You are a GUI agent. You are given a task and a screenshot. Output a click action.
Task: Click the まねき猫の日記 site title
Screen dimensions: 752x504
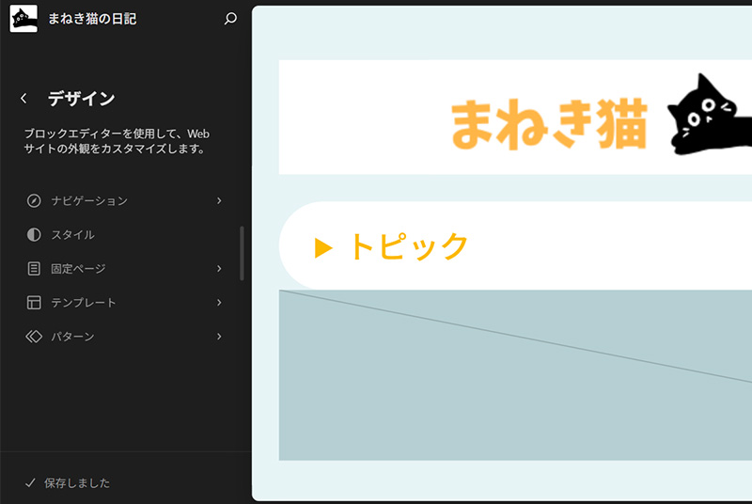[92, 18]
